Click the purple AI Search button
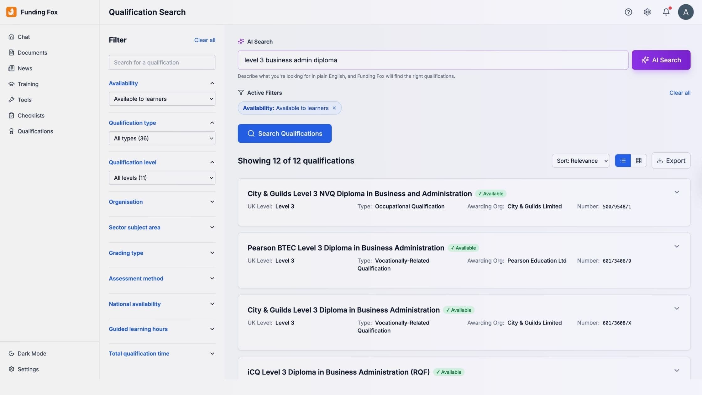702x395 pixels. coord(661,60)
